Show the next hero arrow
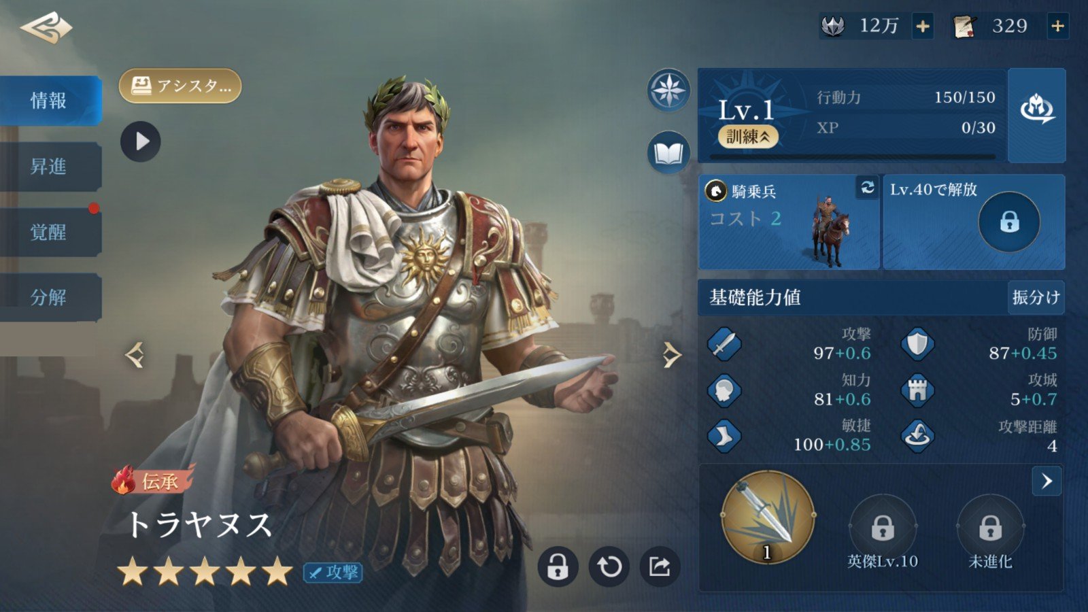 pyautogui.click(x=671, y=354)
